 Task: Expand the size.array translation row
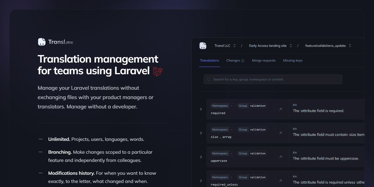[201, 133]
